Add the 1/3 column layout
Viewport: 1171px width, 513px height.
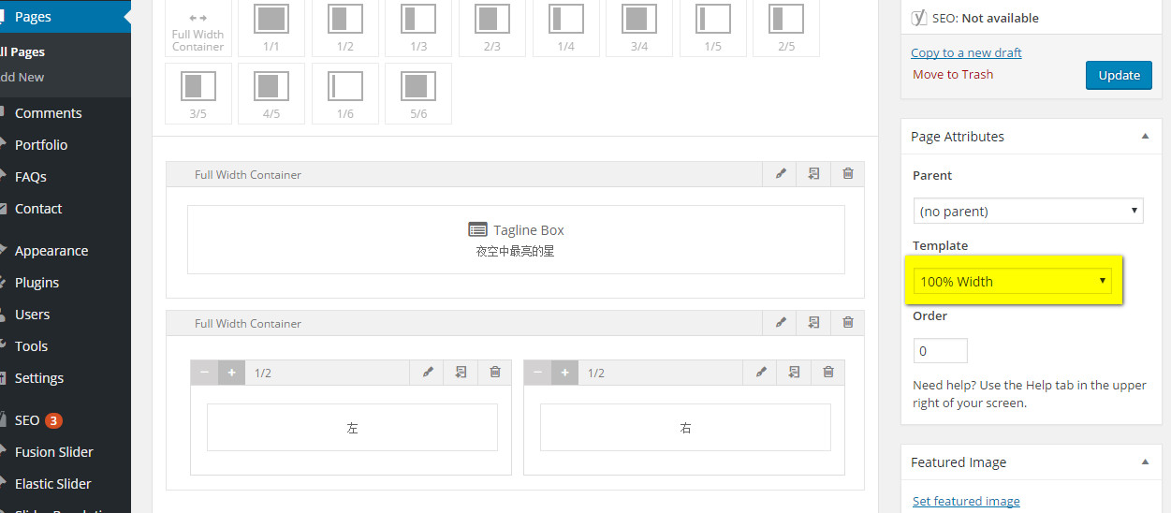pyautogui.click(x=418, y=25)
